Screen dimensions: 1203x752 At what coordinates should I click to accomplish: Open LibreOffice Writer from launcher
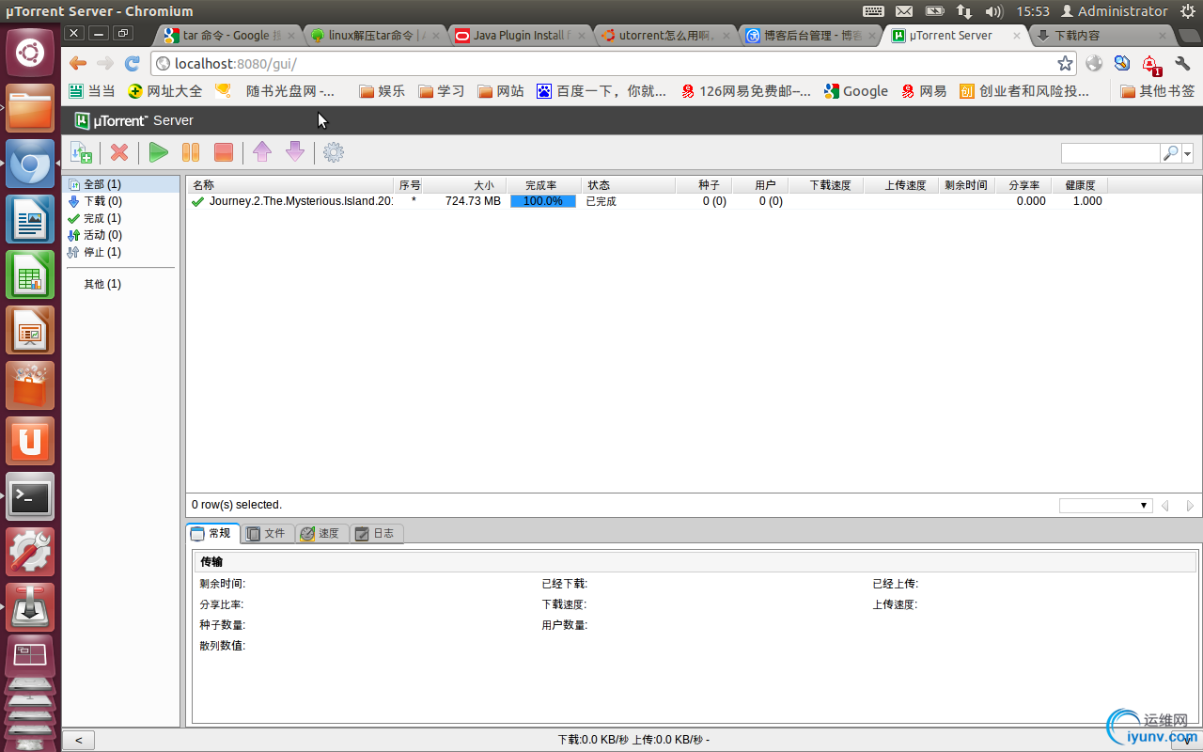pyautogui.click(x=31, y=219)
